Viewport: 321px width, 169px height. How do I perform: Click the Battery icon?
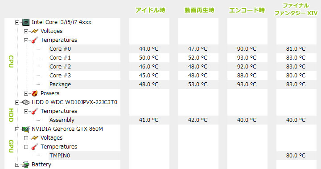click(26, 165)
